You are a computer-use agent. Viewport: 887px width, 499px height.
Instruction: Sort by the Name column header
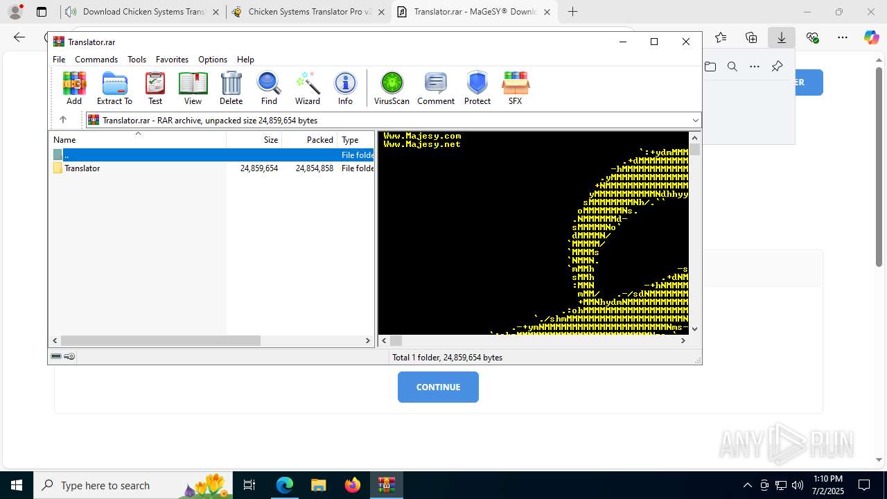[x=137, y=139]
